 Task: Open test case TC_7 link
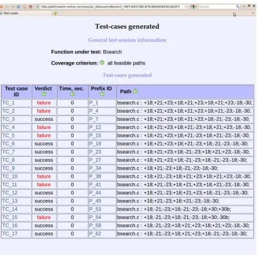click(8, 152)
